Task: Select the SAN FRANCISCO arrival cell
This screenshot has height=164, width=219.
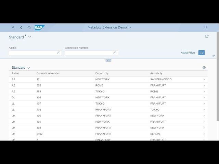Action: pyautogui.click(x=161, y=79)
